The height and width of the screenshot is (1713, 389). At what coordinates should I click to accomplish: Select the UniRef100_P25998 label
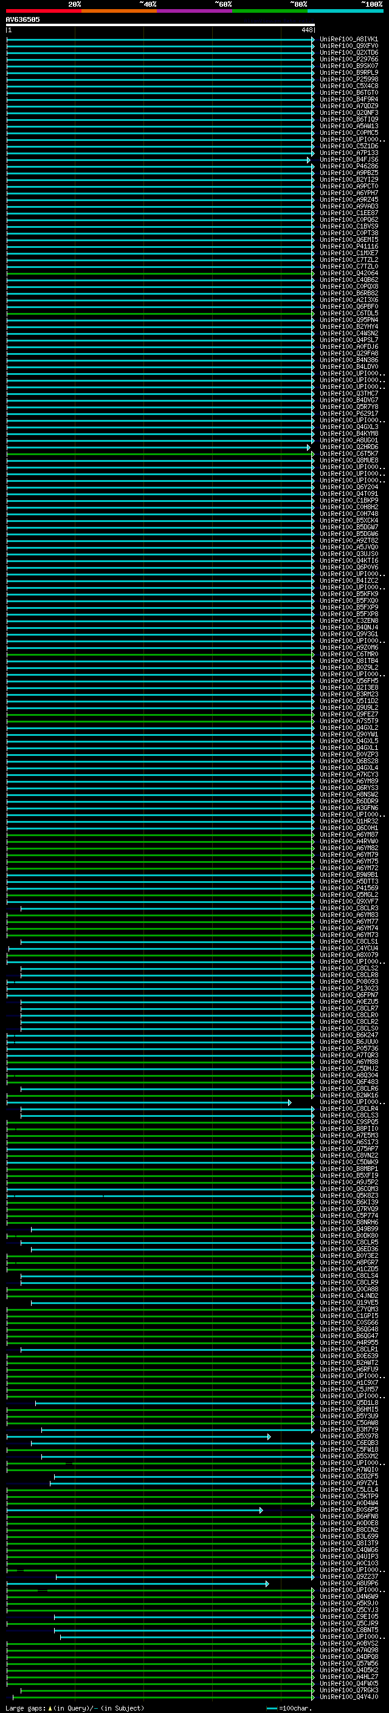349,79
